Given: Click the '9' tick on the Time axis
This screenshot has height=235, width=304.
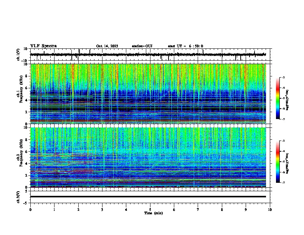Looking at the screenshot, I should click(246, 210).
